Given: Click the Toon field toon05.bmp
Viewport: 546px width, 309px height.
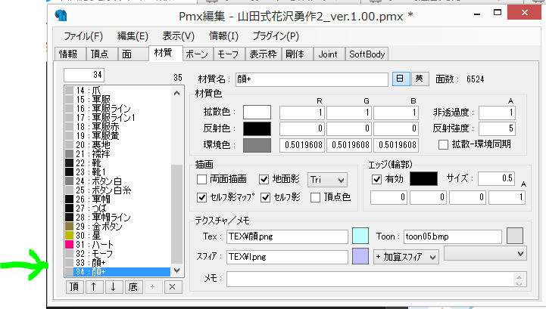Looking at the screenshot, I should point(452,236).
